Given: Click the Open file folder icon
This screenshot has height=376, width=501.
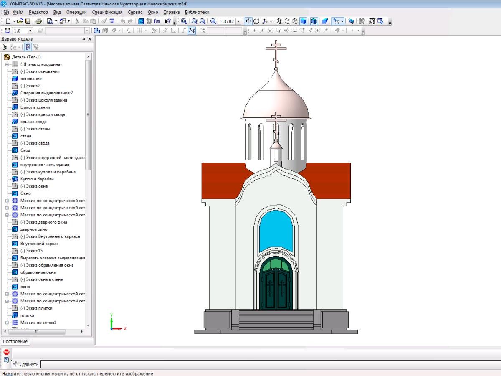Looking at the screenshot, I should tap(20, 21).
